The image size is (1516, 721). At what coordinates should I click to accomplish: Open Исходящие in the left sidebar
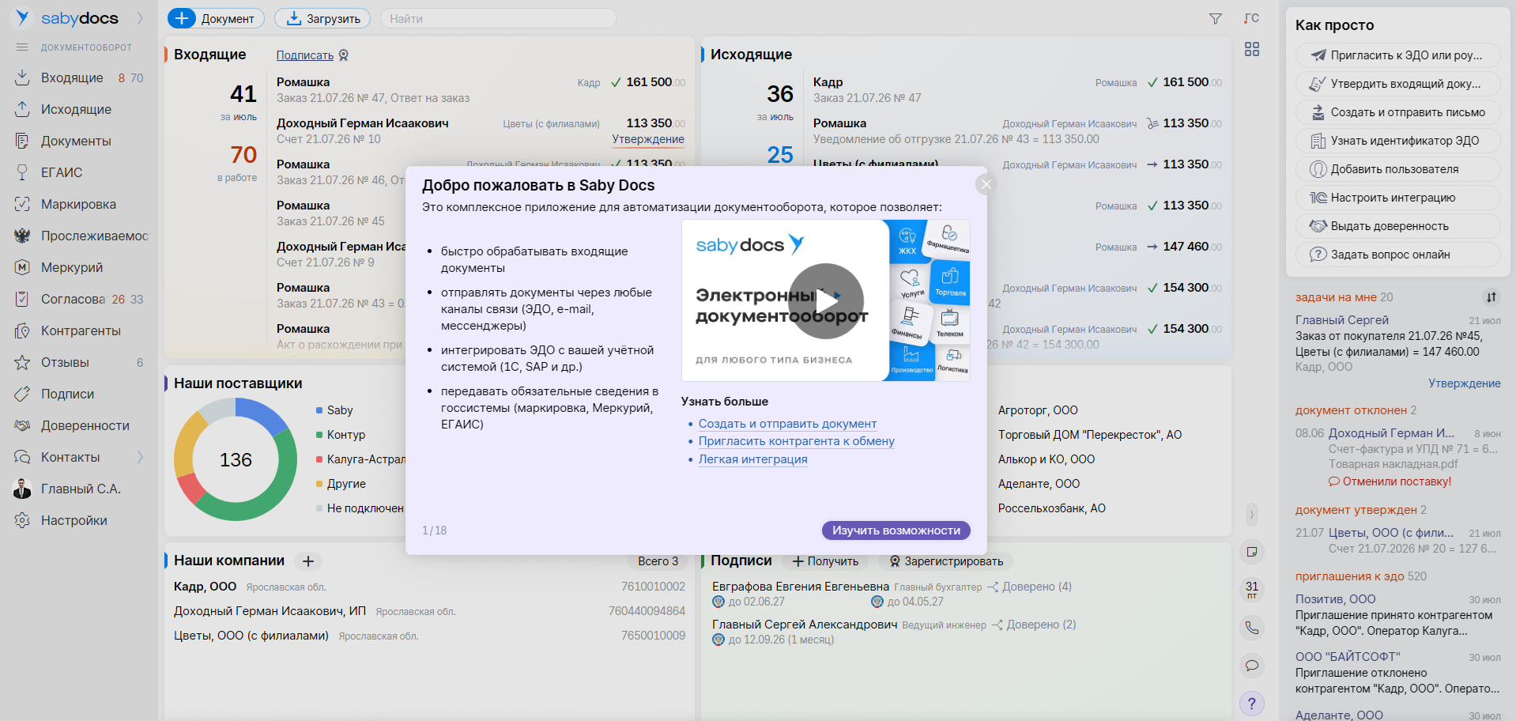click(76, 109)
